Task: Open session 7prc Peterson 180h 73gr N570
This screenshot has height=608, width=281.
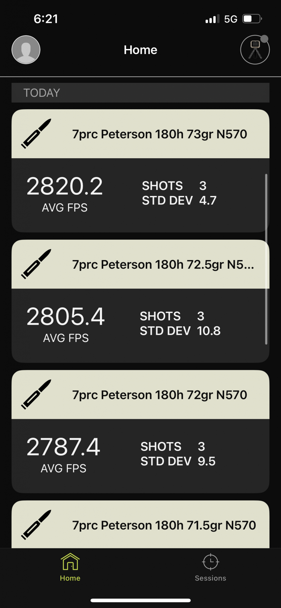Action: point(160,134)
